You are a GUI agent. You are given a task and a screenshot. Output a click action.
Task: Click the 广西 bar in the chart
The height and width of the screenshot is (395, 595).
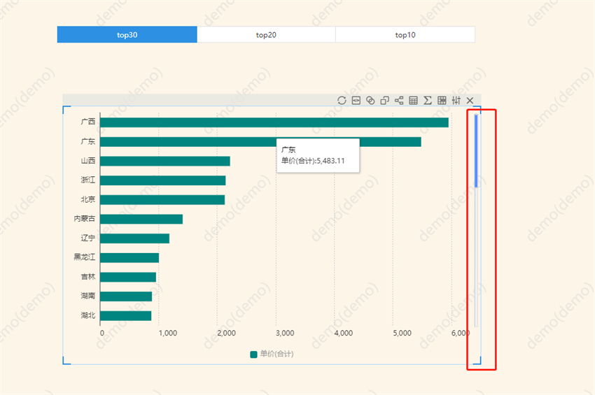point(273,122)
